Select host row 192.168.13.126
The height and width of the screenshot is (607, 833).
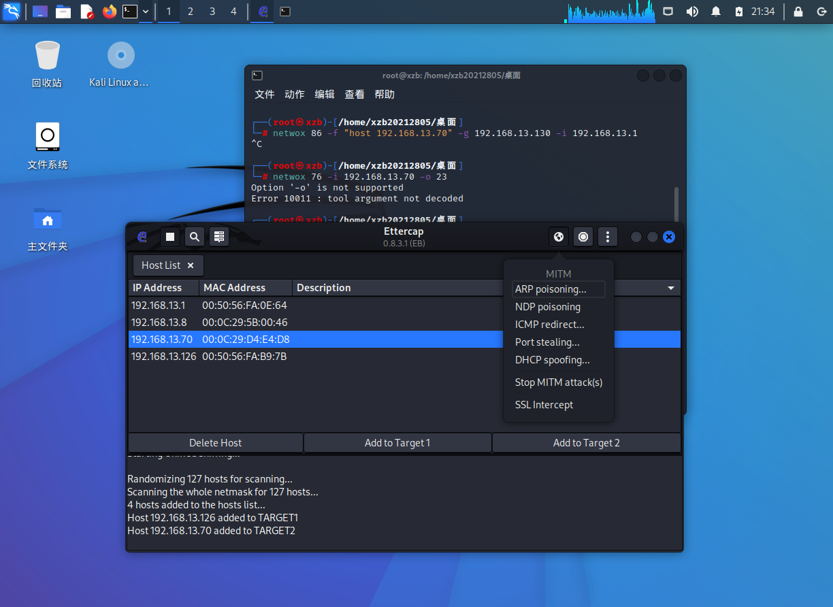pos(404,357)
